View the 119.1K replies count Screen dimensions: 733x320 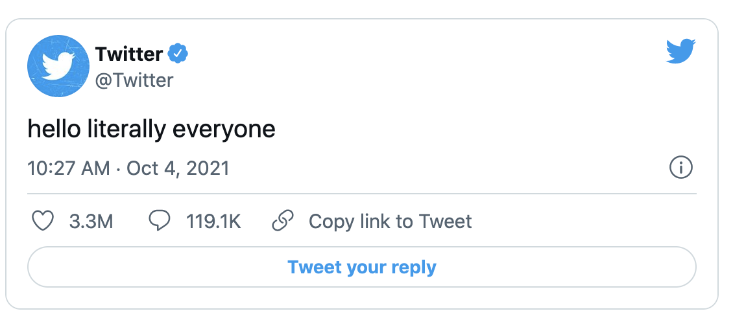[213, 222]
